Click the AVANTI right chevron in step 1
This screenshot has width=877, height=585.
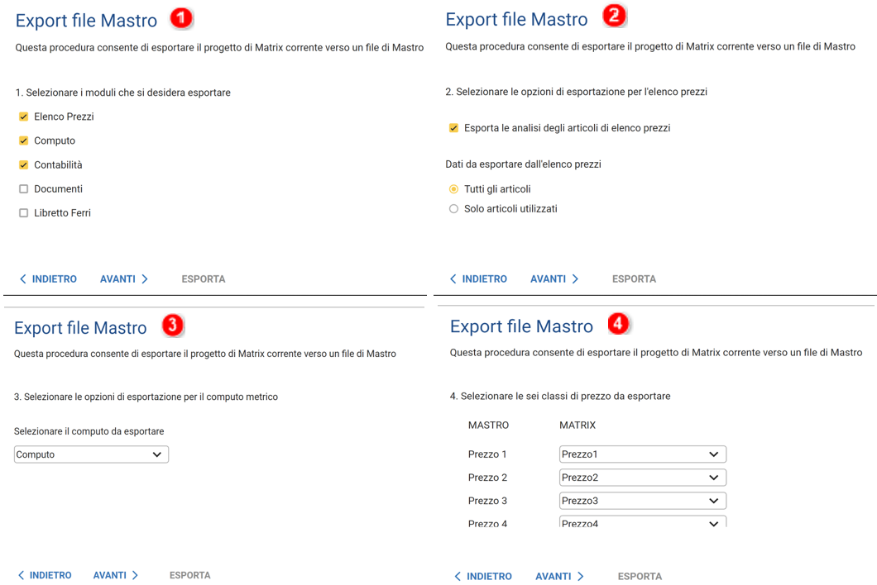click(145, 279)
